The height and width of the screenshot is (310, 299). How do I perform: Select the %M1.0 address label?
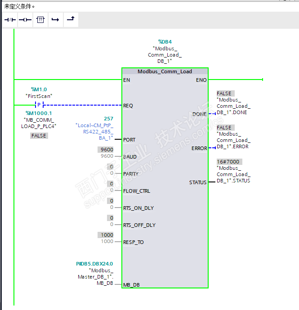click(x=39, y=89)
